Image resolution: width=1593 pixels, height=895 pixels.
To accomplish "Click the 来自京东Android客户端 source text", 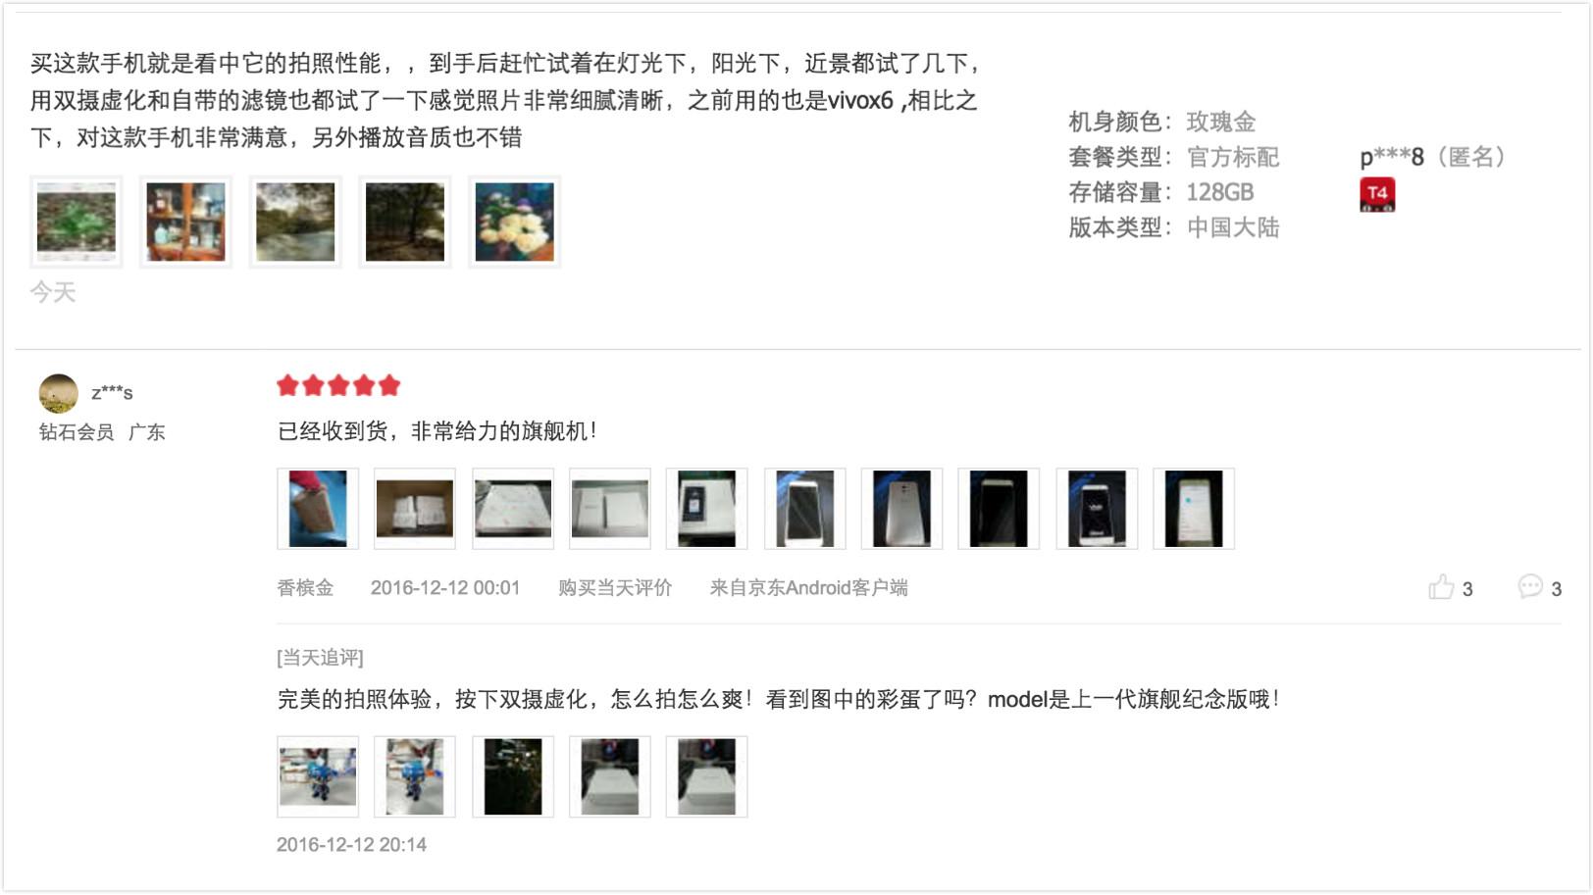I will (808, 588).
